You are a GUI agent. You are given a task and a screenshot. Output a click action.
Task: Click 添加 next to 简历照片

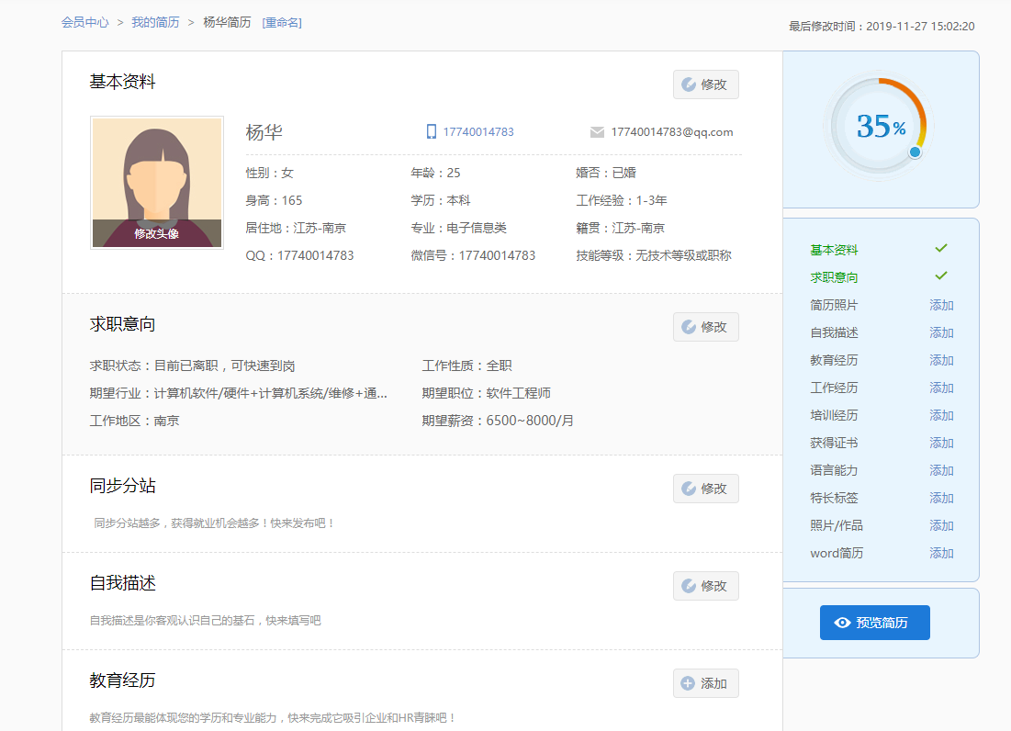tap(941, 305)
